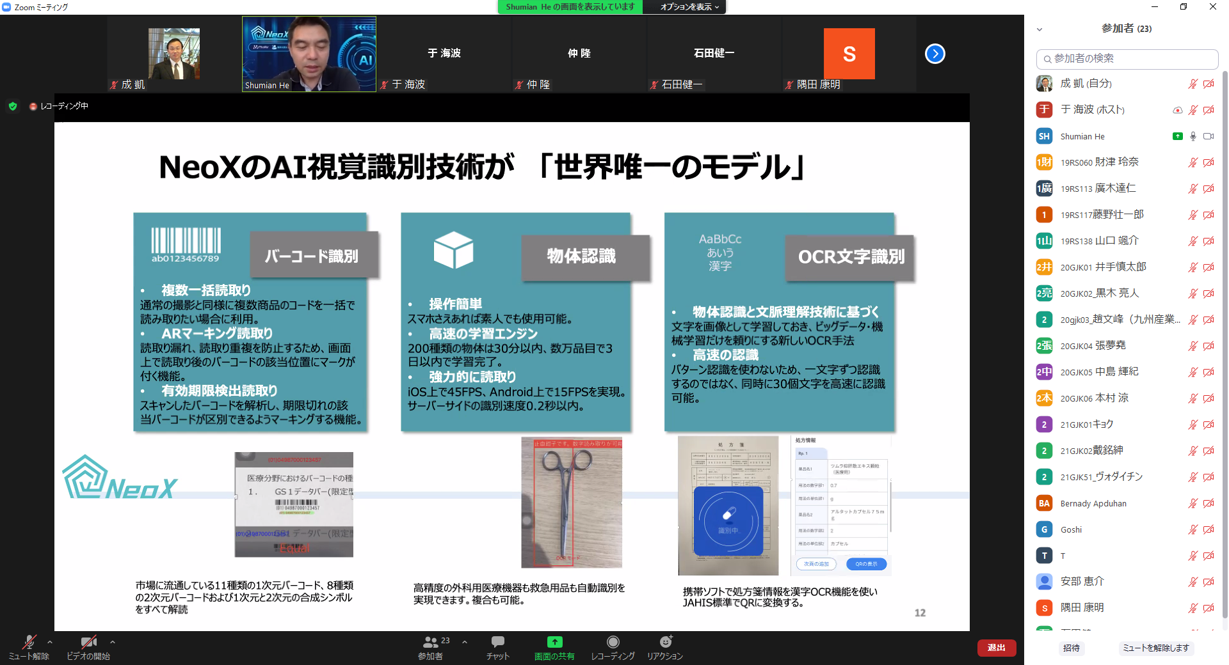Click camera-off icon for 19RS113 廣木達仁
This screenshot has height=665, width=1229.
pos(1209,189)
